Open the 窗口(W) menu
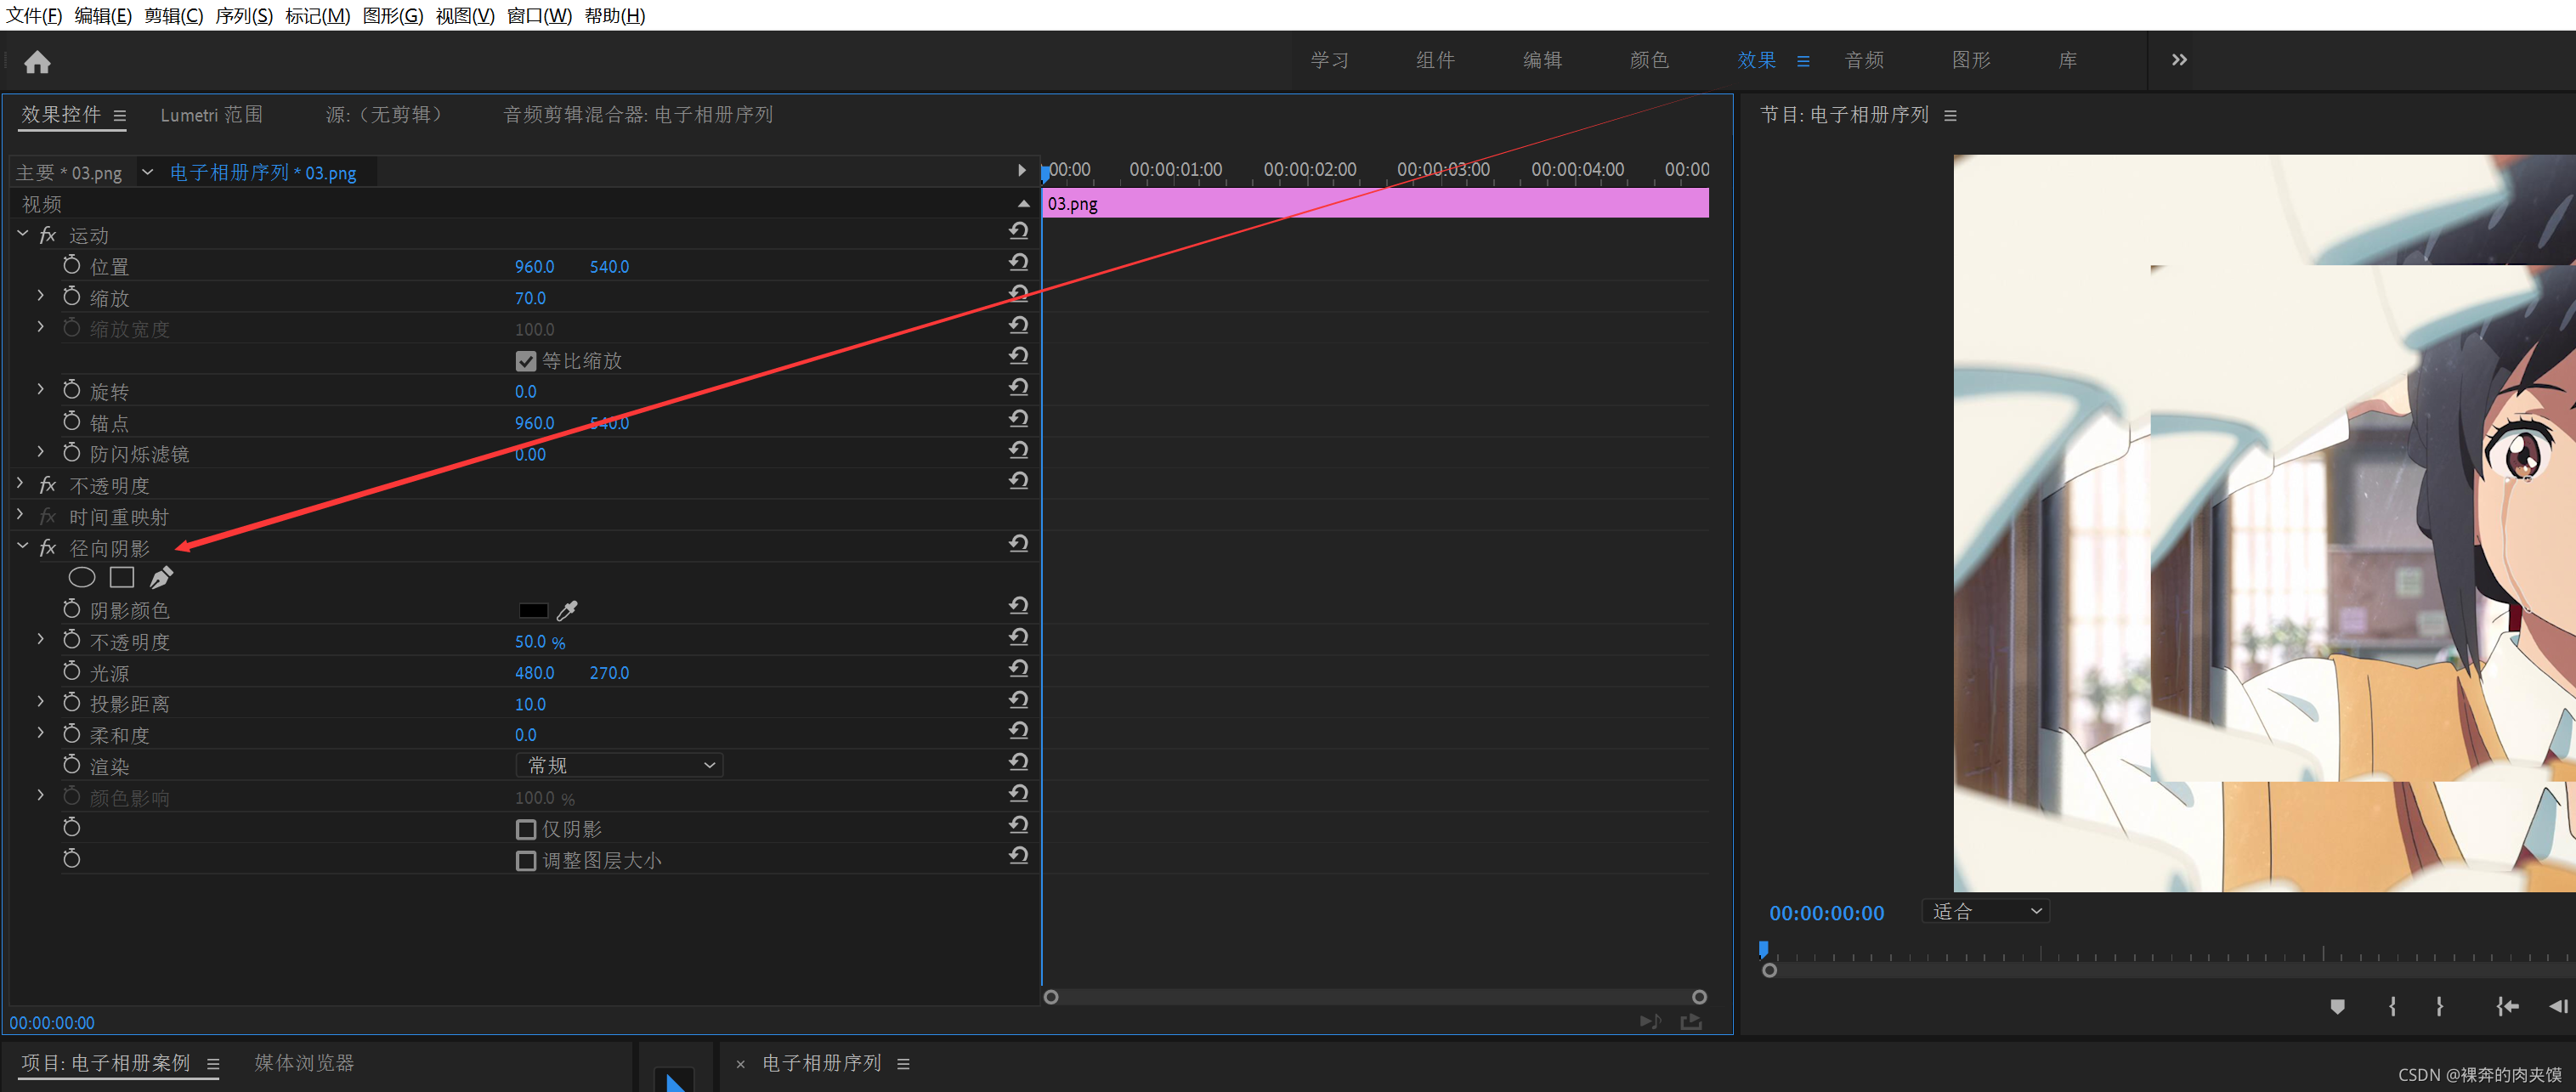Screen dimensions: 2576x1092 539,15
